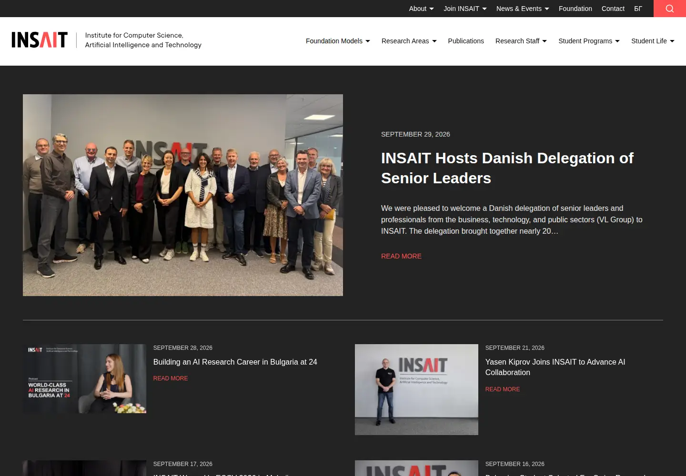This screenshot has width=686, height=476.
Task: Switch language to БГ
Action: pos(638,9)
